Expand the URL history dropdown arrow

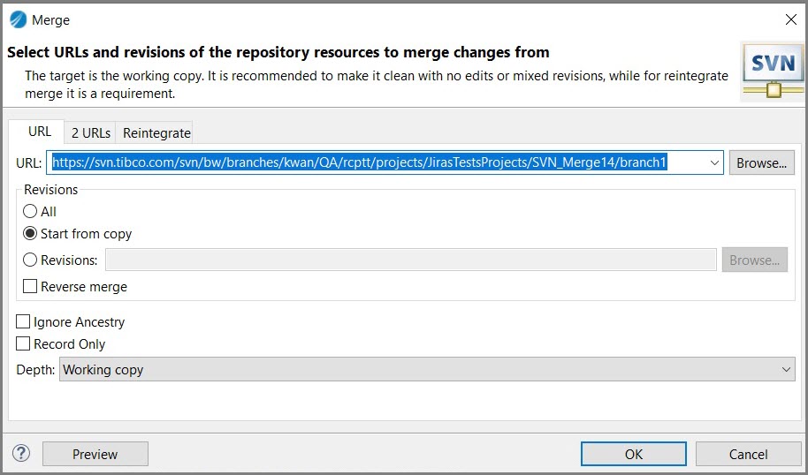[714, 162]
